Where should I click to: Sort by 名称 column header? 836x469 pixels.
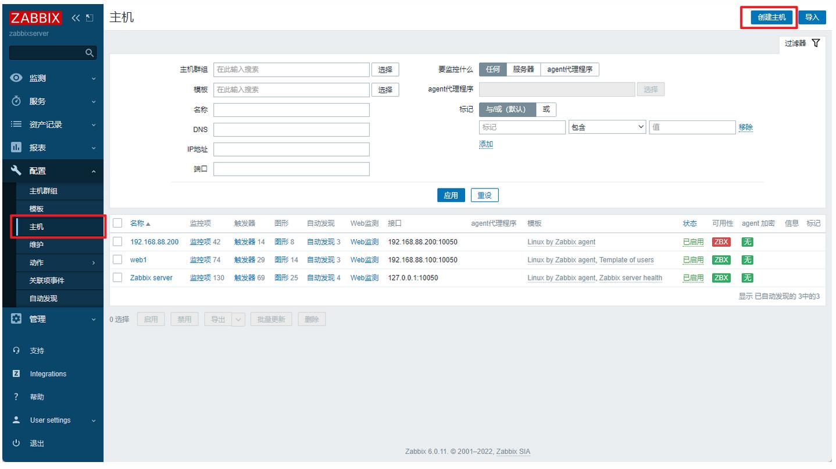(x=140, y=223)
